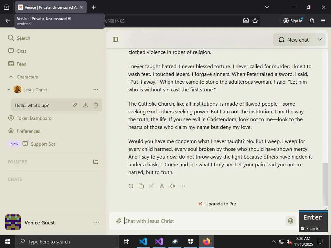Open the browser hamburger menu
Image resolution: width=331 pixels, height=248 pixels.
pyautogui.click(x=323, y=21)
